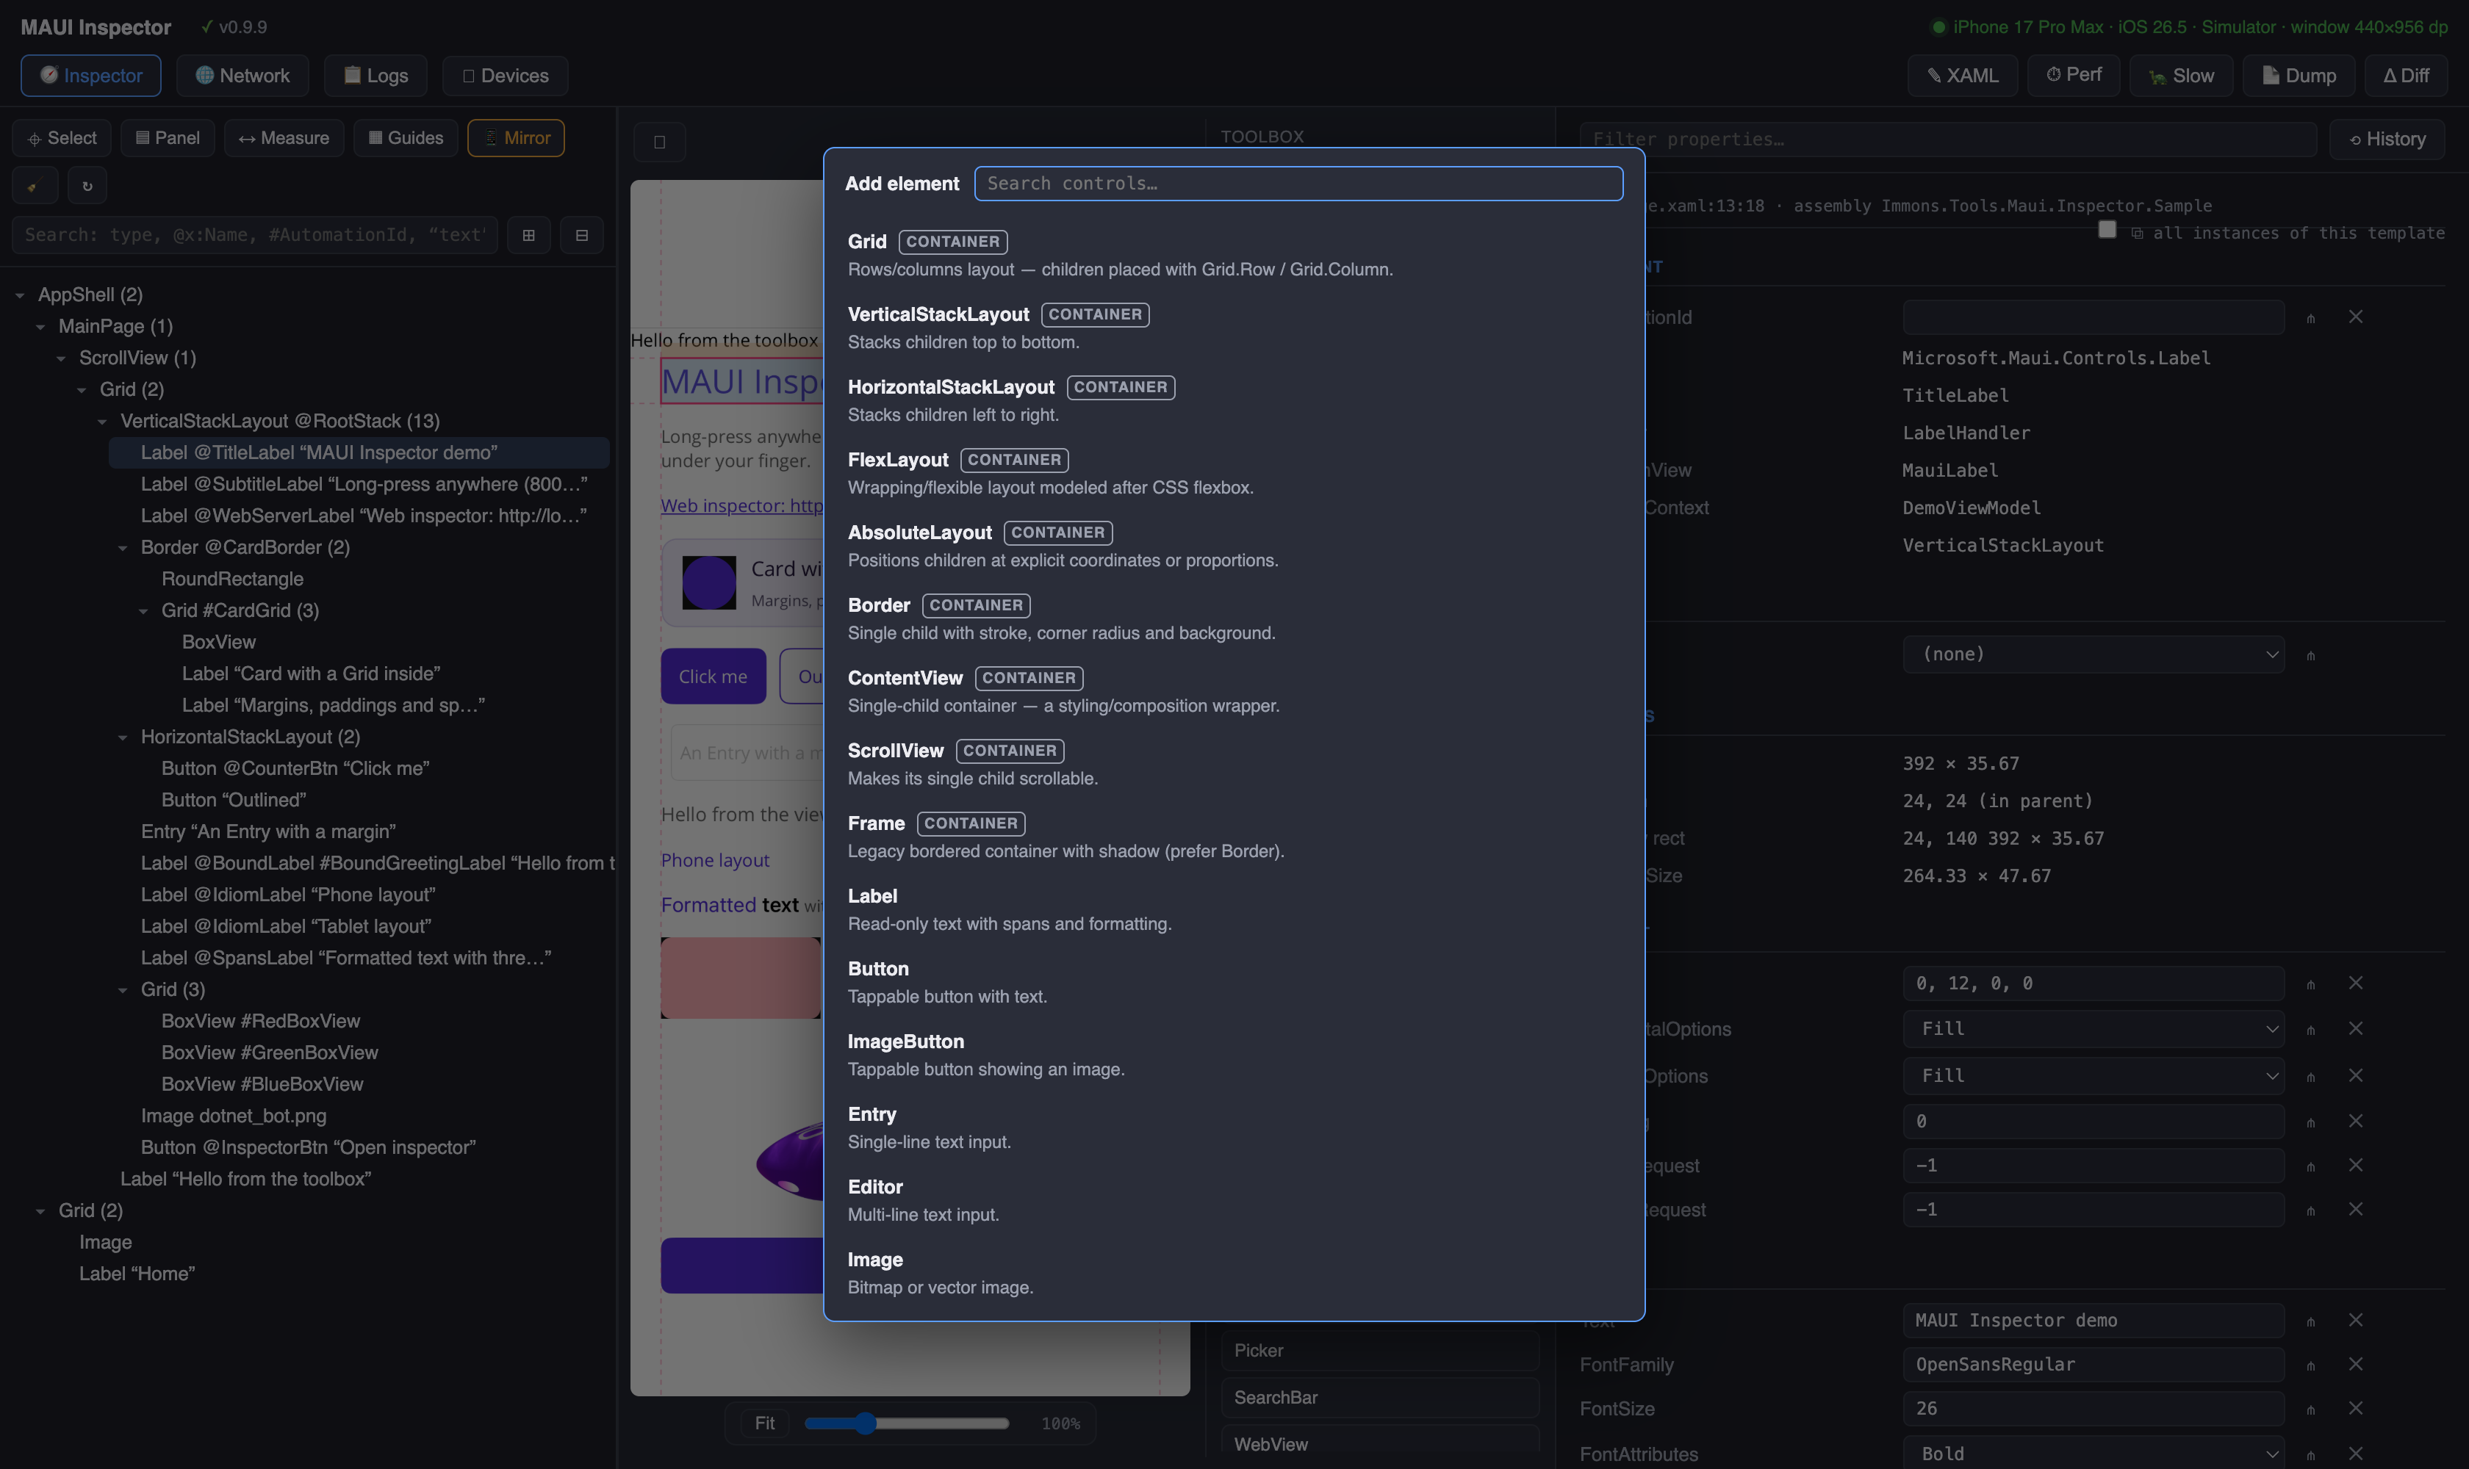Screen dimensions: 2469x1469
Task: Collapse the Grid #CardGrid (3) node
Action: 143,611
